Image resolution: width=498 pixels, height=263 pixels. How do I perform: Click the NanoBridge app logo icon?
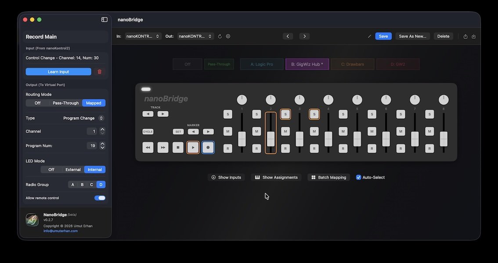pos(32,220)
